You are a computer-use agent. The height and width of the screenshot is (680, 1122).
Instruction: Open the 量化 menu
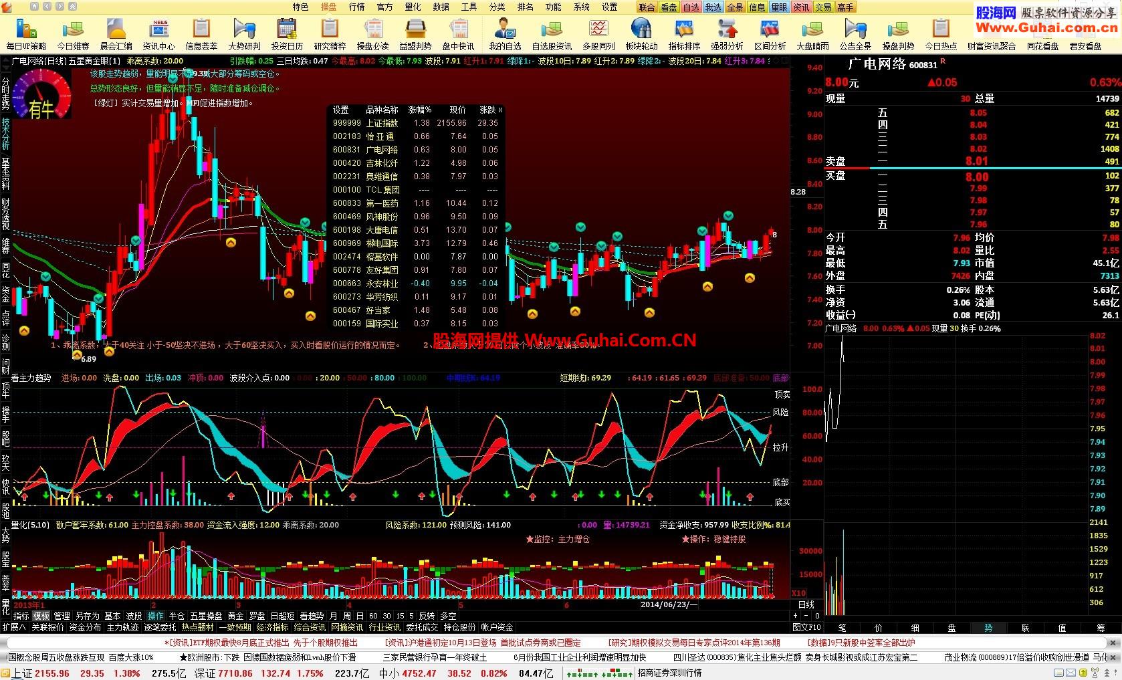click(x=413, y=7)
